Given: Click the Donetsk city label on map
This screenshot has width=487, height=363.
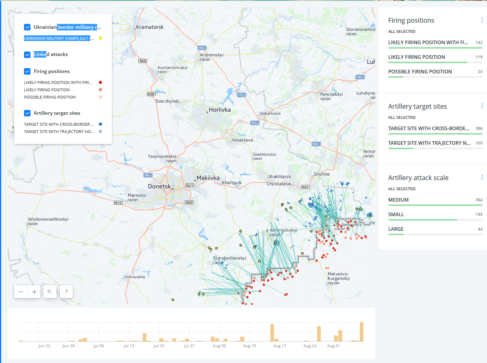Looking at the screenshot, I should point(159,186).
